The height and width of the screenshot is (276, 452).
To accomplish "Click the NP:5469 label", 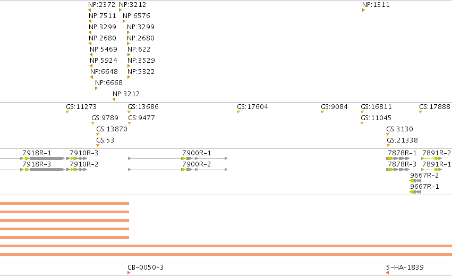I will (x=104, y=49).
